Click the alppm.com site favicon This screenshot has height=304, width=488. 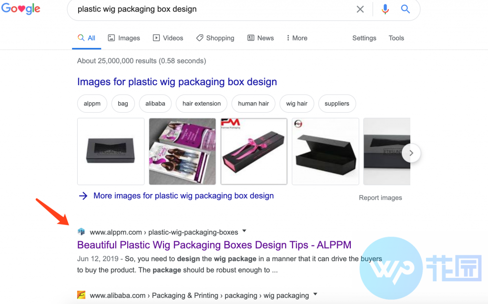coord(81,232)
